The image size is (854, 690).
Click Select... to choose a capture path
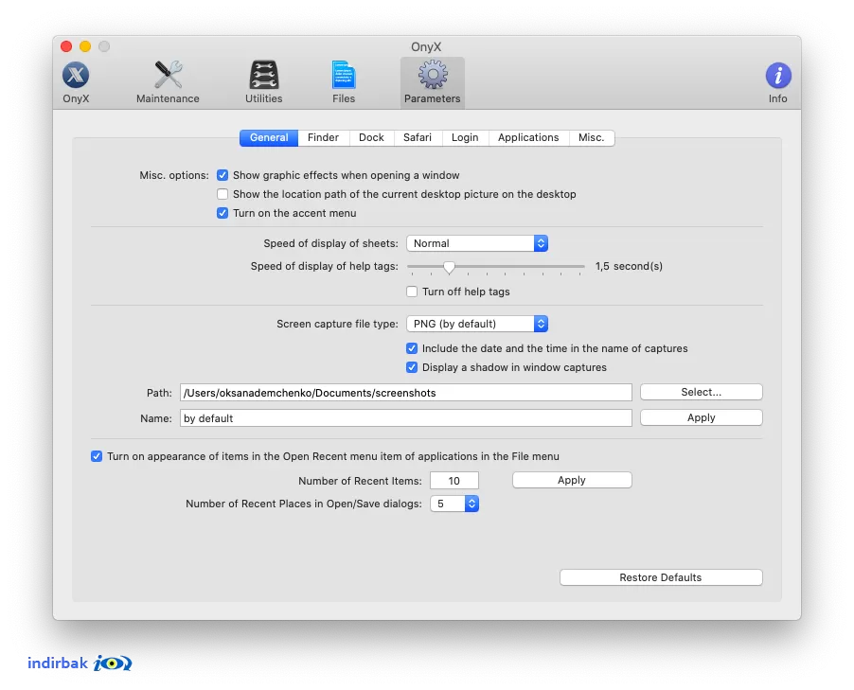(702, 392)
